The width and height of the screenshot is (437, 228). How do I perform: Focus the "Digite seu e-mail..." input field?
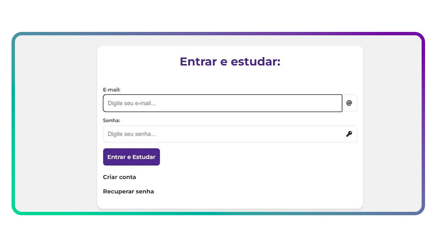click(222, 103)
